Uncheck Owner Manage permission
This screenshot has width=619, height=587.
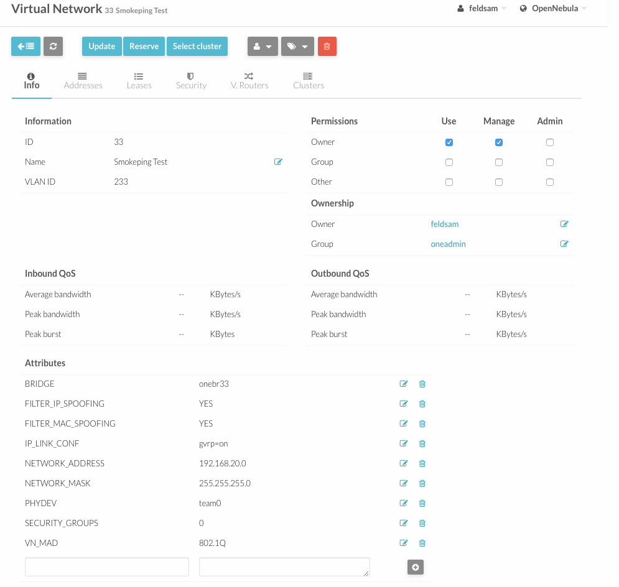(x=499, y=142)
